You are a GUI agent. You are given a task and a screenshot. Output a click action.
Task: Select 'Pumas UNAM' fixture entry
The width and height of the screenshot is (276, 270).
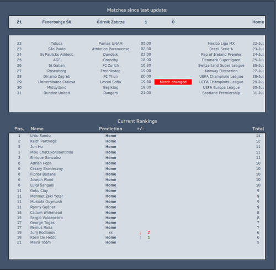110,44
